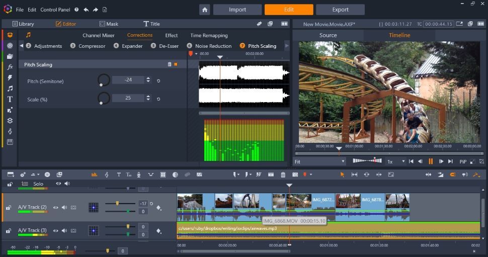
Task: Reset the Pitch (Semitone) value
Action: pos(158,81)
